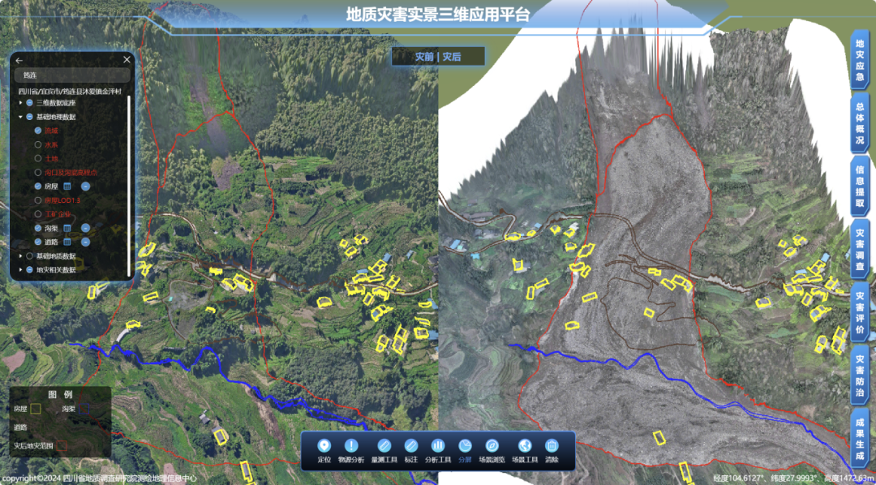The width and height of the screenshot is (876, 485).
Task: Expand the 基础地质数据 tree node
Action: click(x=20, y=256)
